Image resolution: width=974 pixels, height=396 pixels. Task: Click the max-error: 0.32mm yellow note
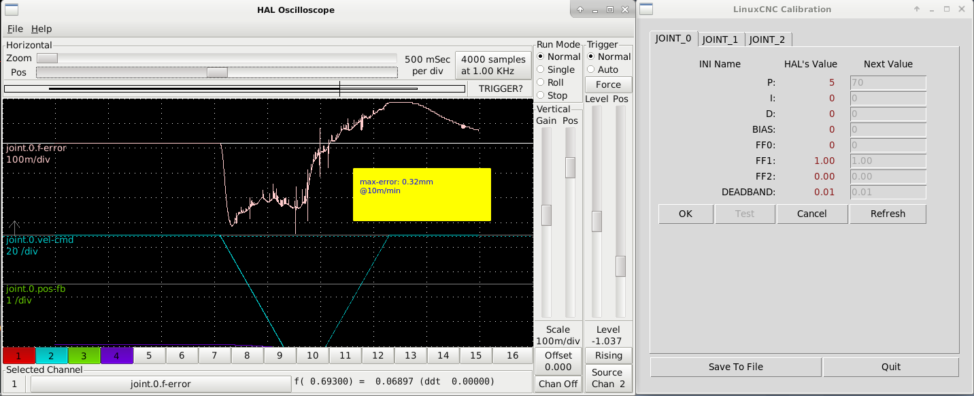422,195
